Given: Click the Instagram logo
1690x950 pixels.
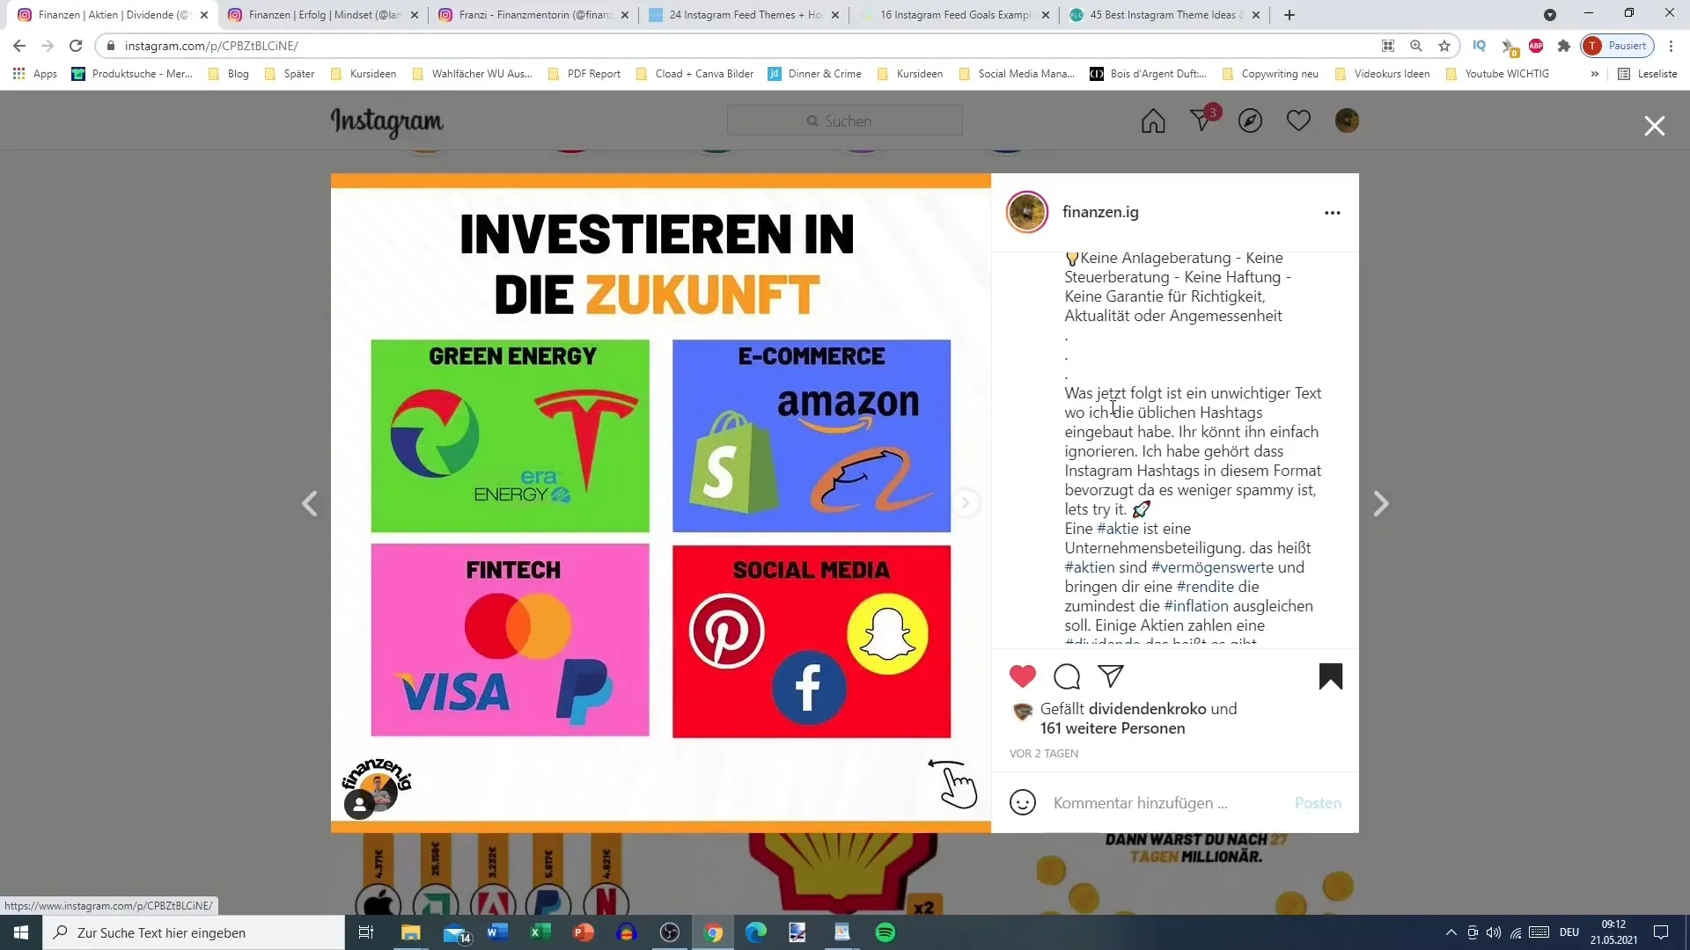Looking at the screenshot, I should [x=387, y=121].
